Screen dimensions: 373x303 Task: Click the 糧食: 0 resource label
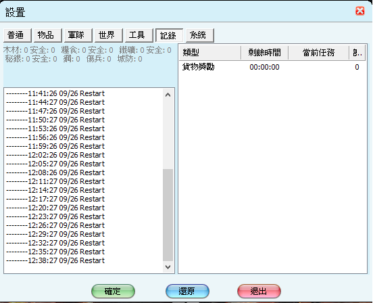coord(74,50)
